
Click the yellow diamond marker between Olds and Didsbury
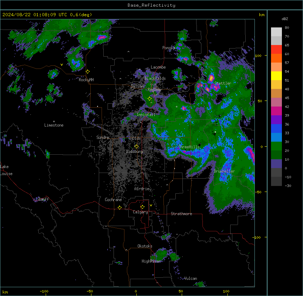[x=136, y=147]
